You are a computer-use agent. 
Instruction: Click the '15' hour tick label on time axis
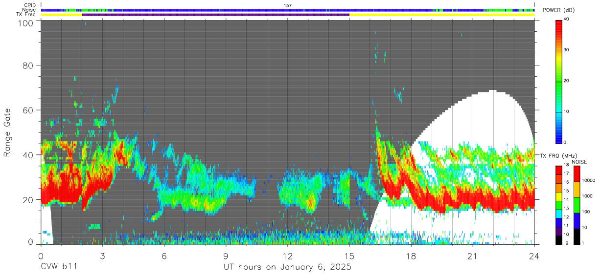(349, 256)
